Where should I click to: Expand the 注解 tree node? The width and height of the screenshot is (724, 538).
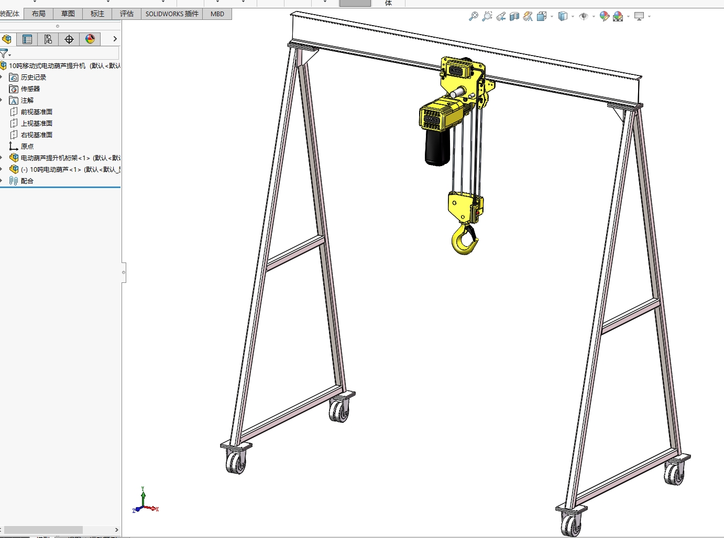[2, 101]
